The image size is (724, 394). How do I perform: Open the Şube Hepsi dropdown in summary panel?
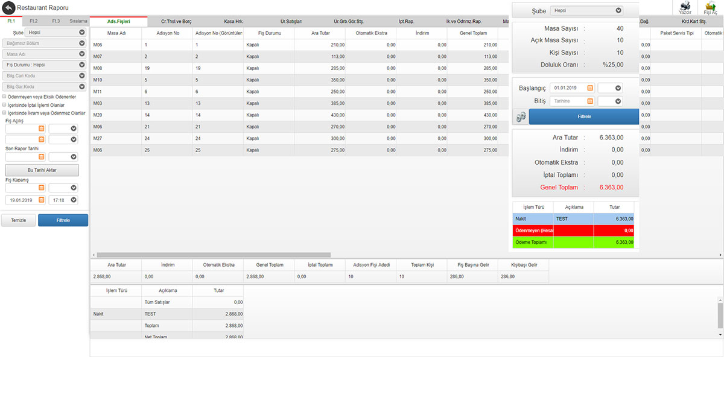(x=587, y=10)
